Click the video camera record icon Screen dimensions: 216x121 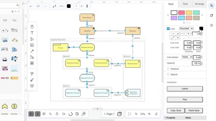pyautogui.click(x=64, y=114)
